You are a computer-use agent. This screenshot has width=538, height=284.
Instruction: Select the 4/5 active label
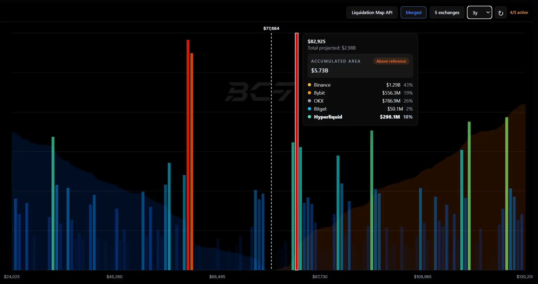click(x=519, y=13)
